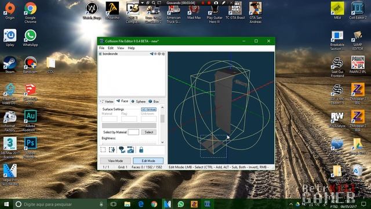Toggle the padlock lock icon
Image resolution: width=371 pixels, height=209 pixels.
[141, 150]
